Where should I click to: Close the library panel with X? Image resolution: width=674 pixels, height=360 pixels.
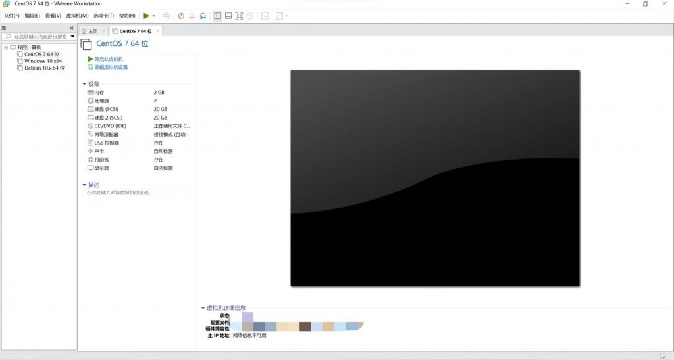click(72, 28)
